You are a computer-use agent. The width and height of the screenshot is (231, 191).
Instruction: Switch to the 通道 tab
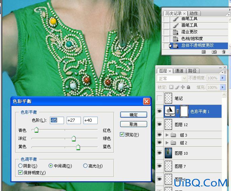tap(179, 71)
